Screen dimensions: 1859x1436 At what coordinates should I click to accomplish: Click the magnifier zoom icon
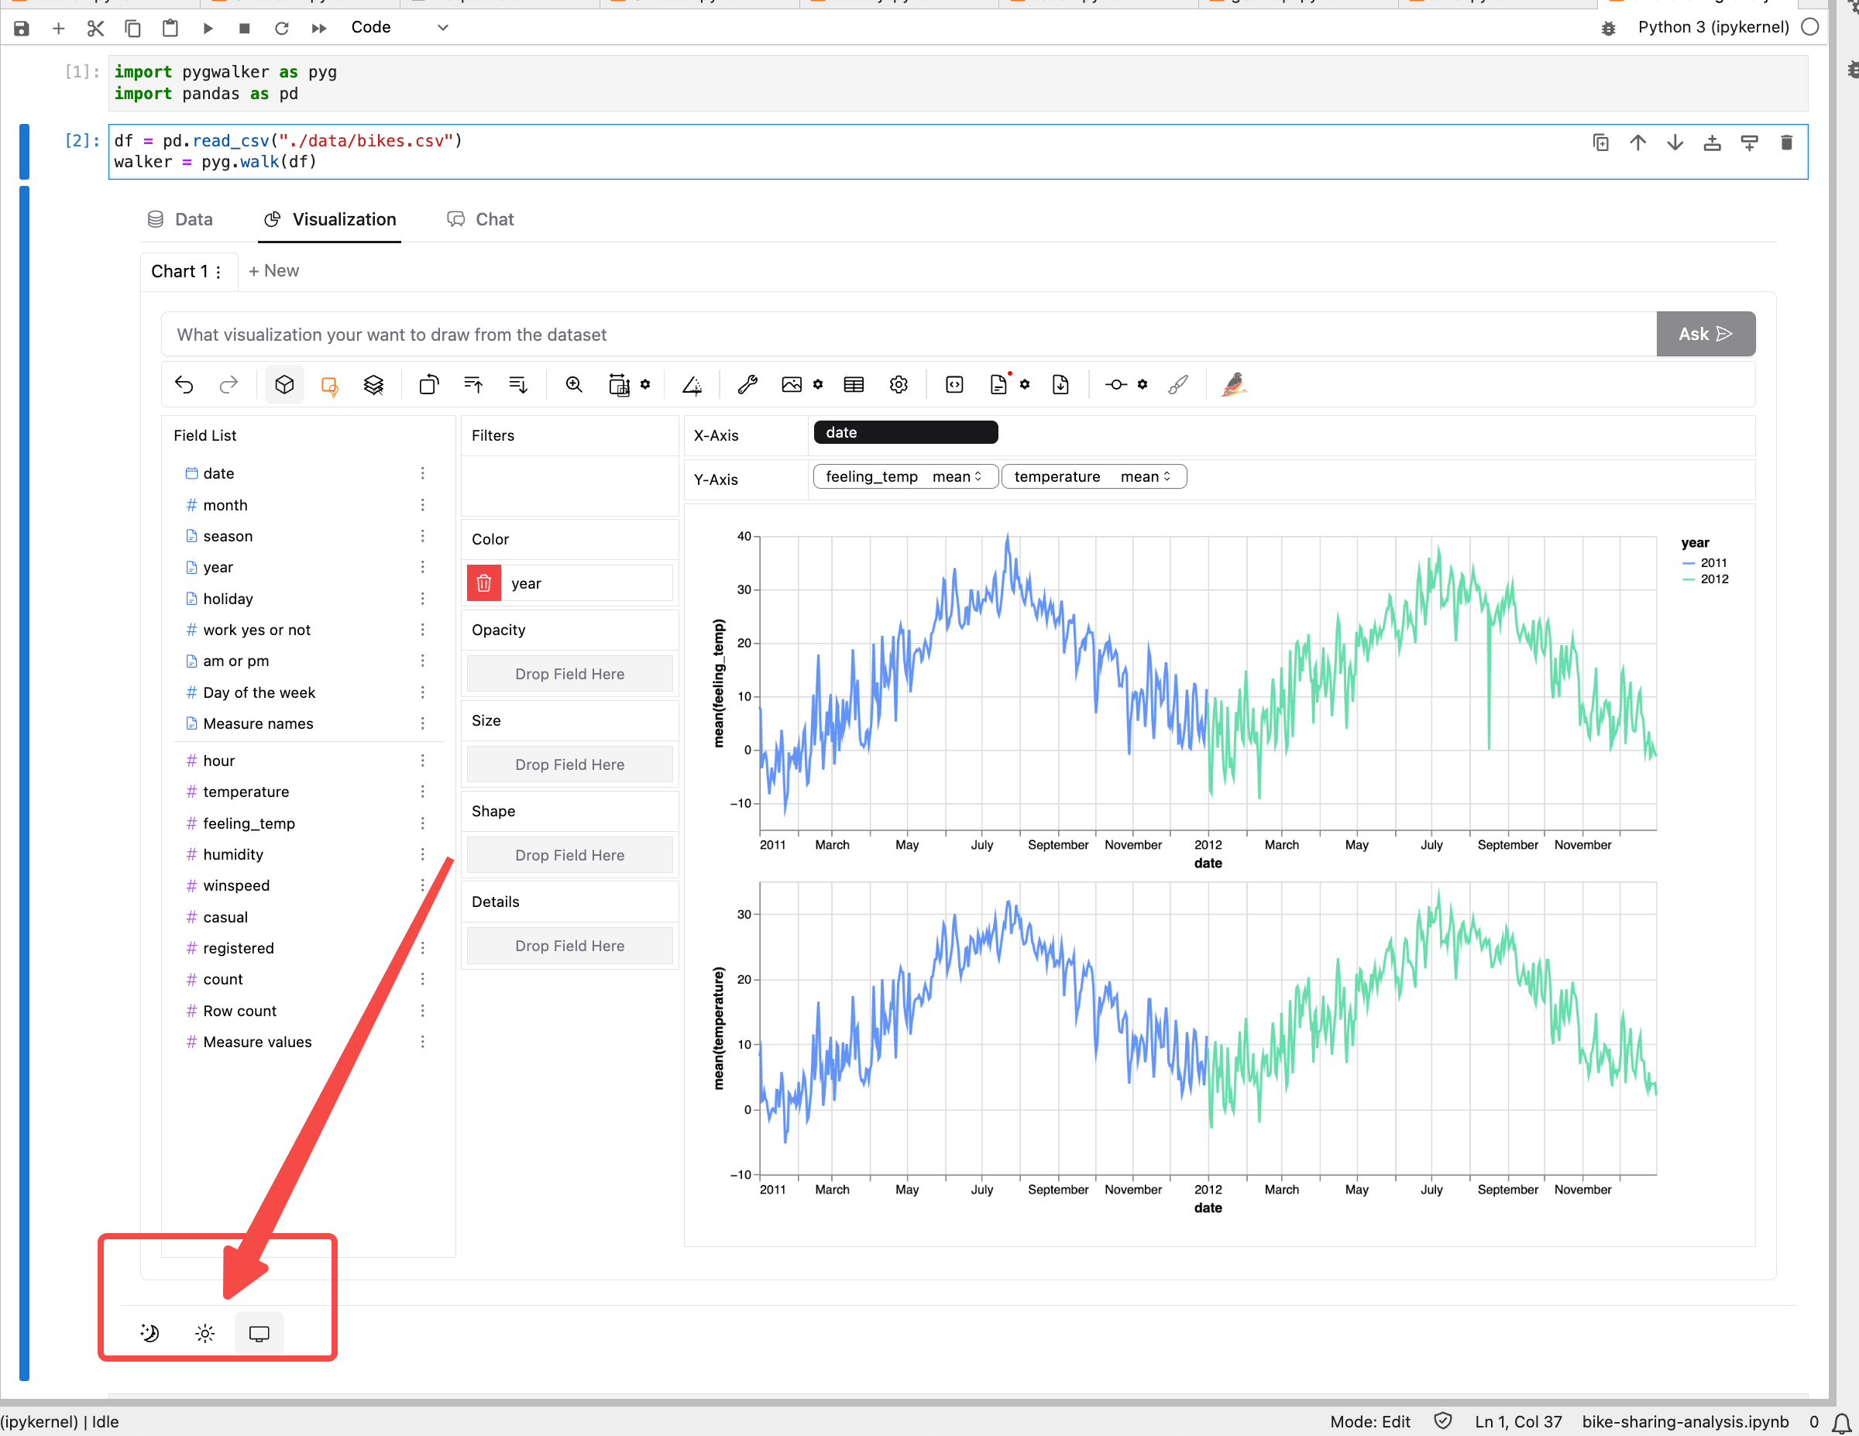575,385
